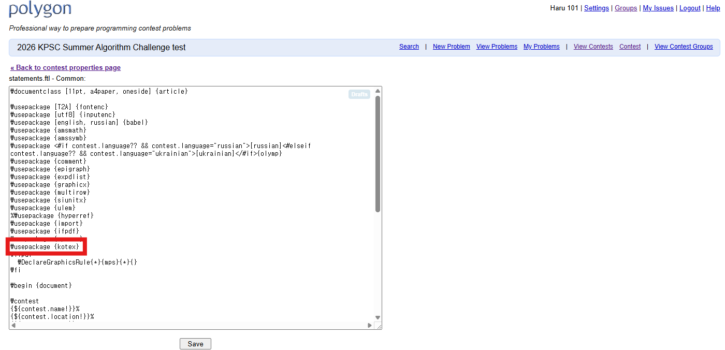Click the {${contest.location!}}% line
Image resolution: width=725 pixels, height=350 pixels.
(52, 317)
